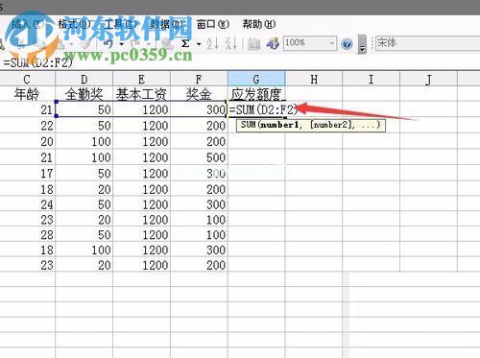
Task: Open the 帮助 (Help) menu
Action: click(259, 24)
